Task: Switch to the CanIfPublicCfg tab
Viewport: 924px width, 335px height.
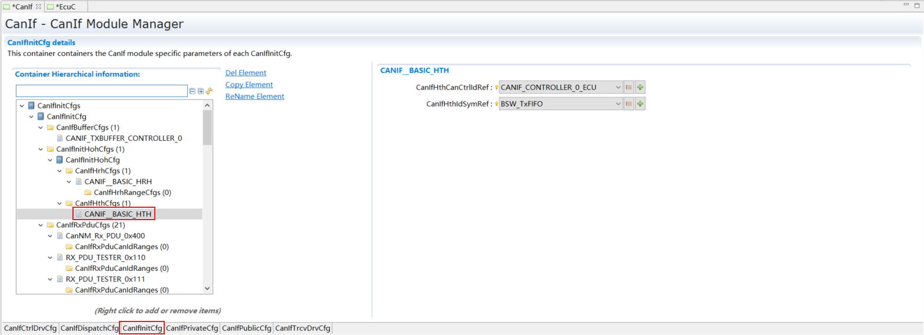Action: (x=247, y=328)
